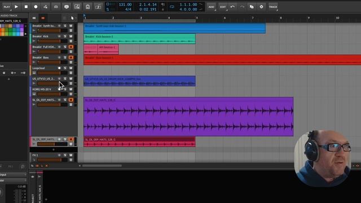Toggle the eye-shaped transport icon
361x203 pixels.
coord(67,7)
